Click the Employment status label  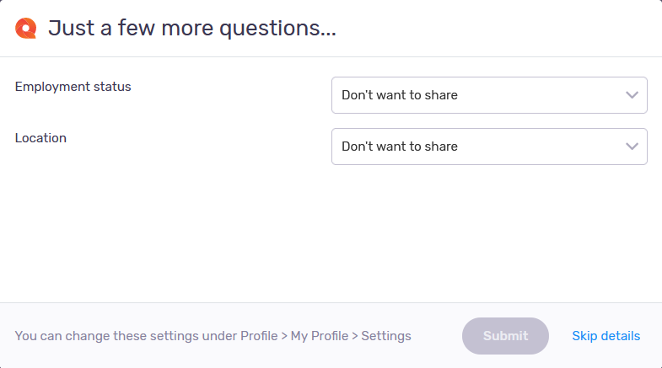(x=73, y=87)
